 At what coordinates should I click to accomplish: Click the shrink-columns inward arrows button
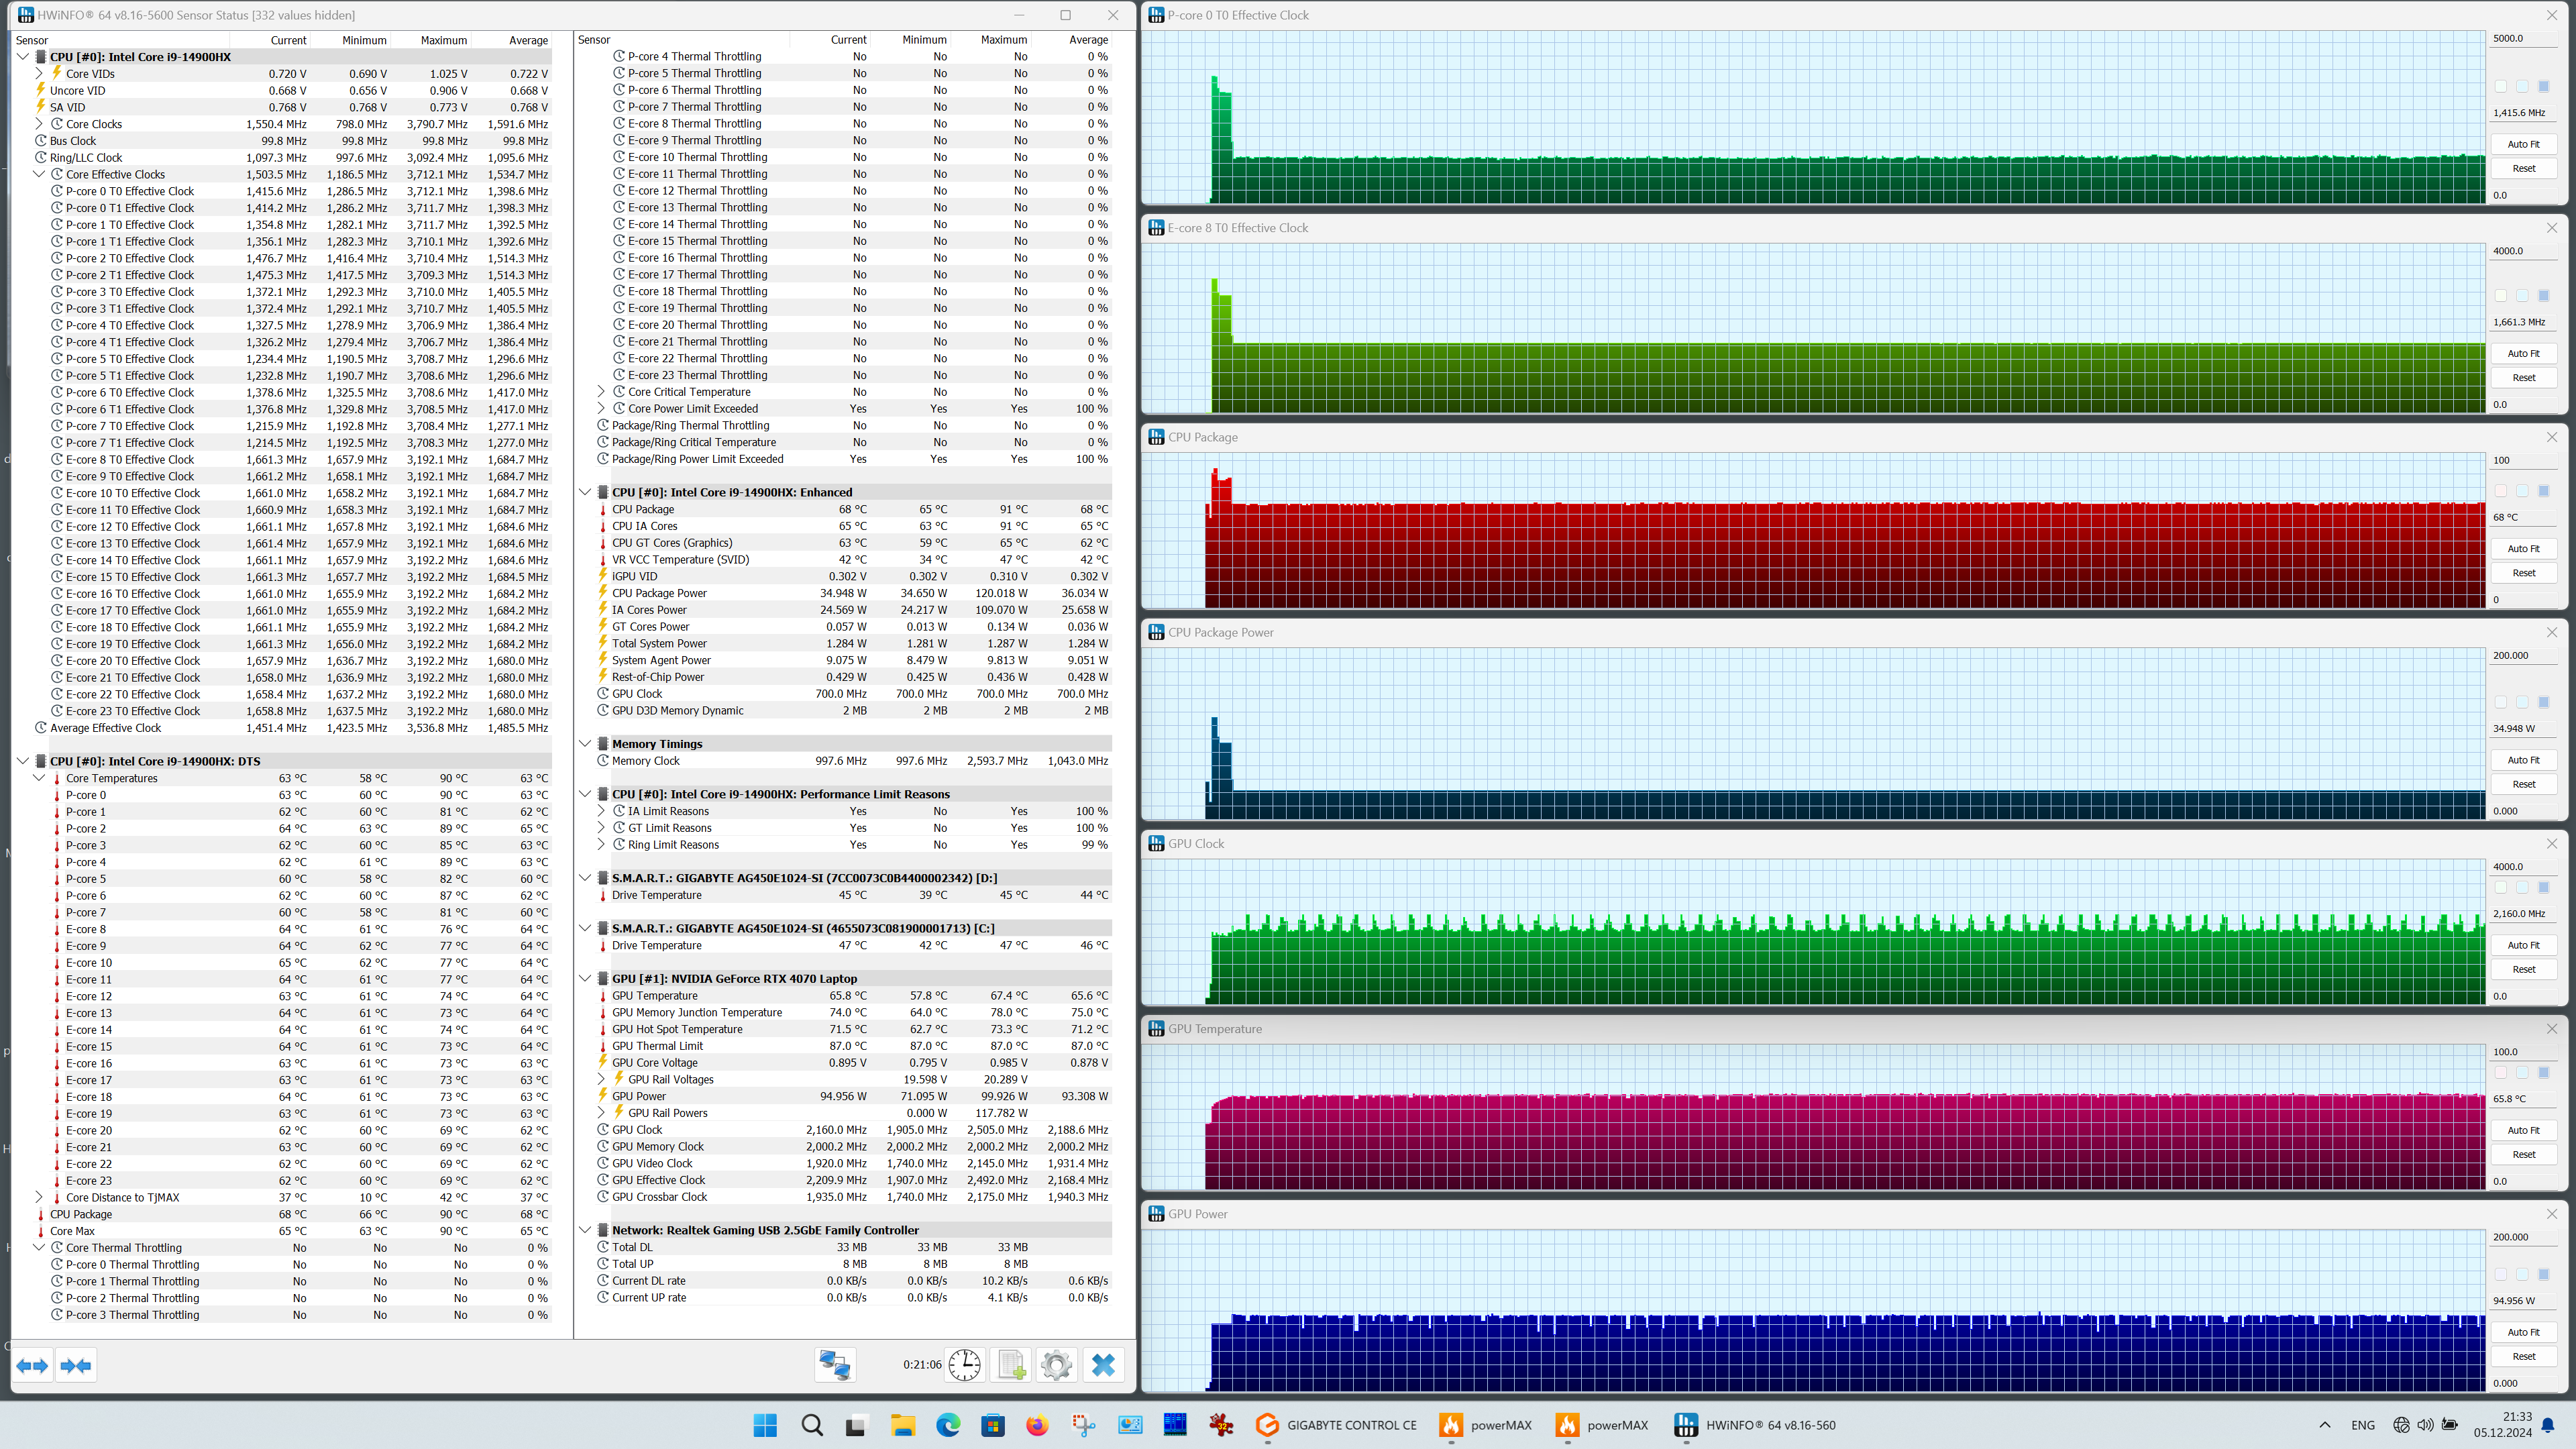pyautogui.click(x=76, y=1366)
